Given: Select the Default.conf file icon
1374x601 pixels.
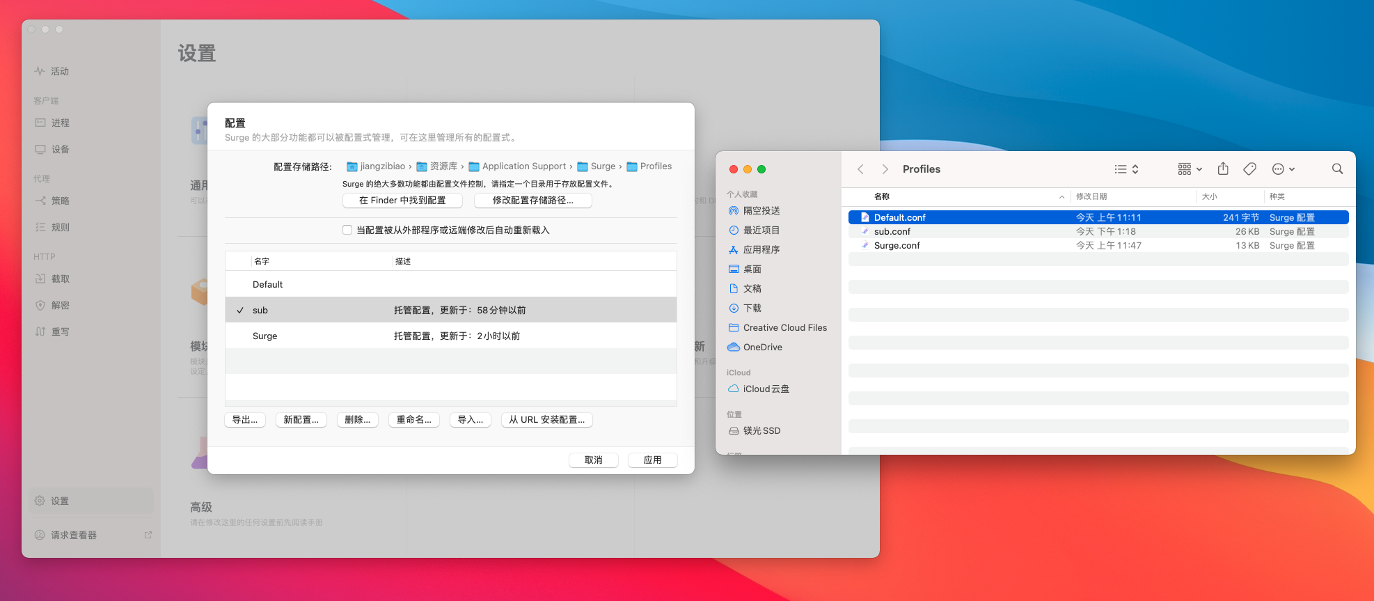Looking at the screenshot, I should 864,218.
